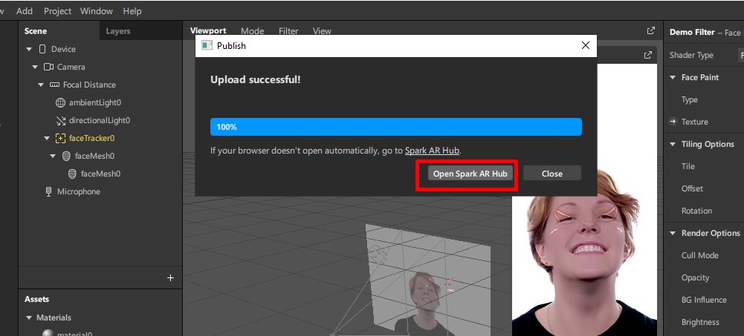744x336 pixels.
Task: Click the plus icon to add scene object
Action: point(171,278)
